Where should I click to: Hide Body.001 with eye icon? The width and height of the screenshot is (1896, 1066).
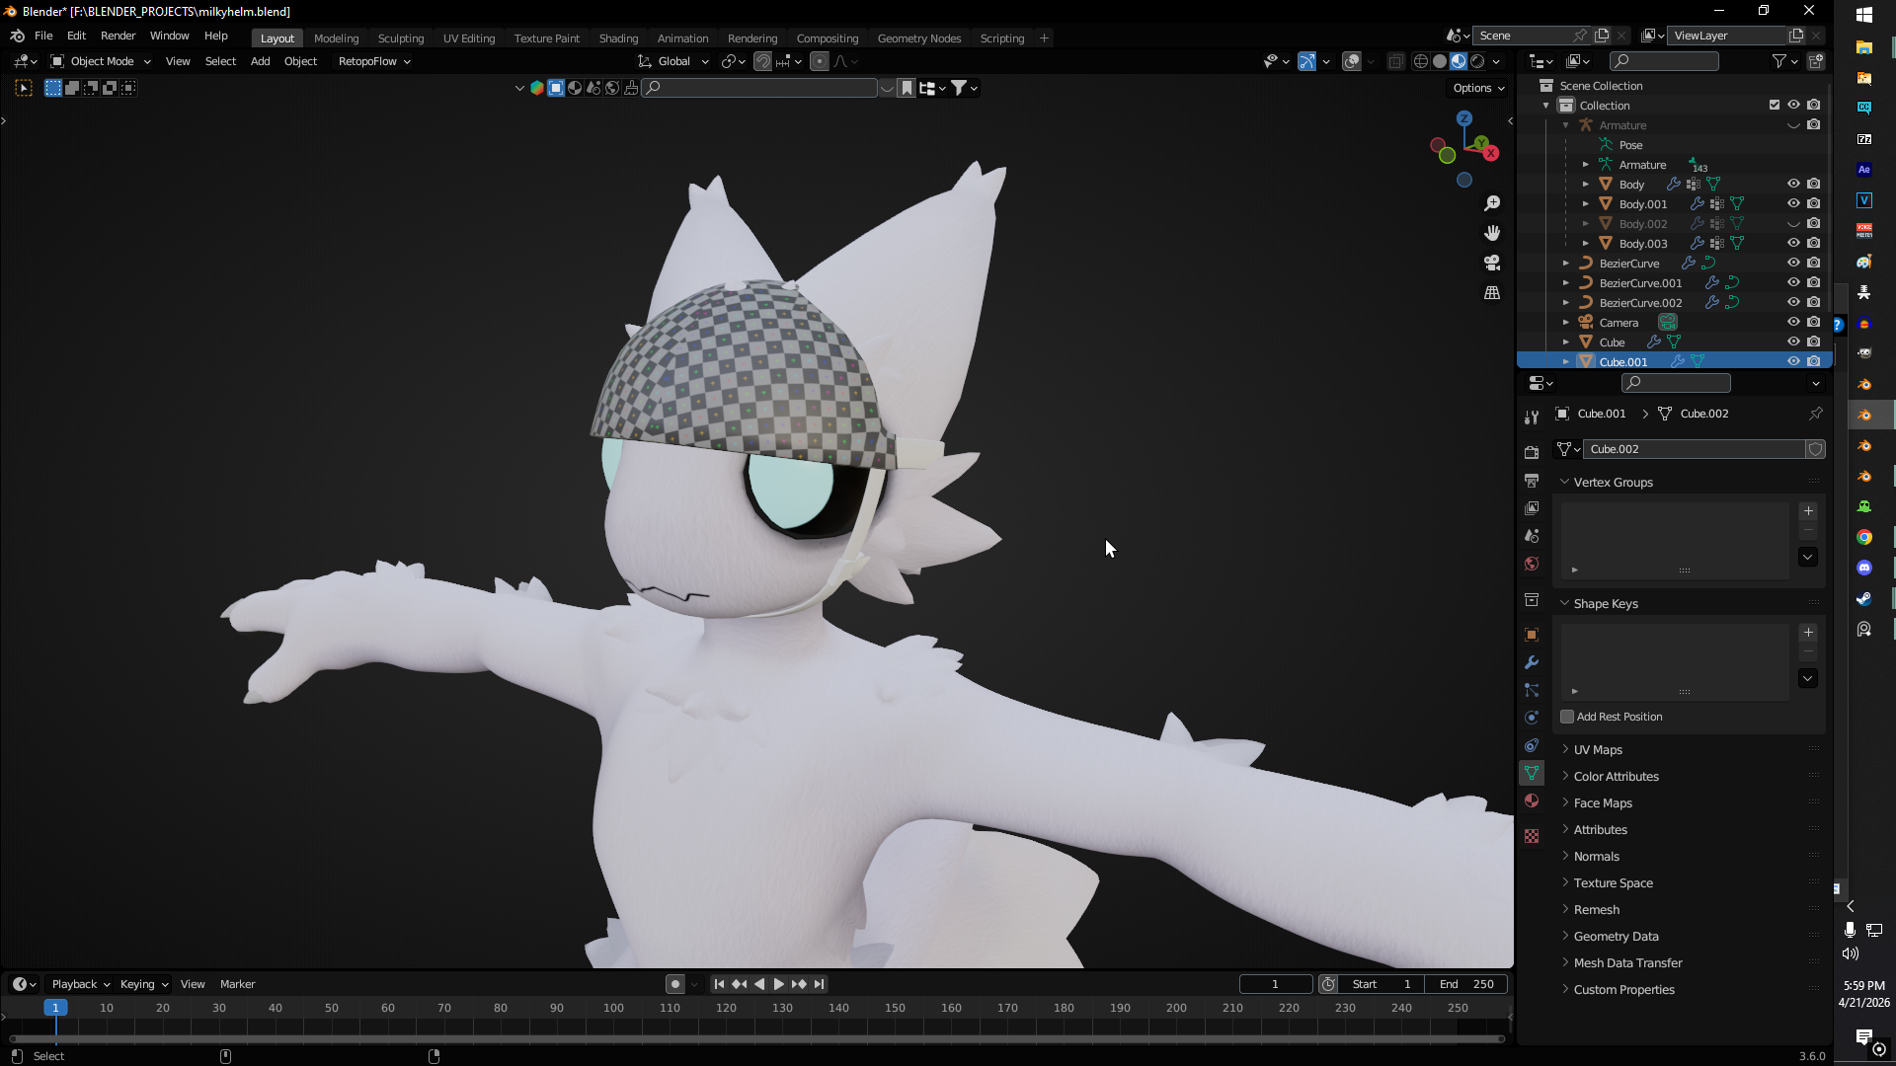(1793, 203)
